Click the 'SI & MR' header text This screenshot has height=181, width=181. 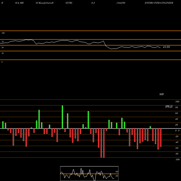pos(19,3)
